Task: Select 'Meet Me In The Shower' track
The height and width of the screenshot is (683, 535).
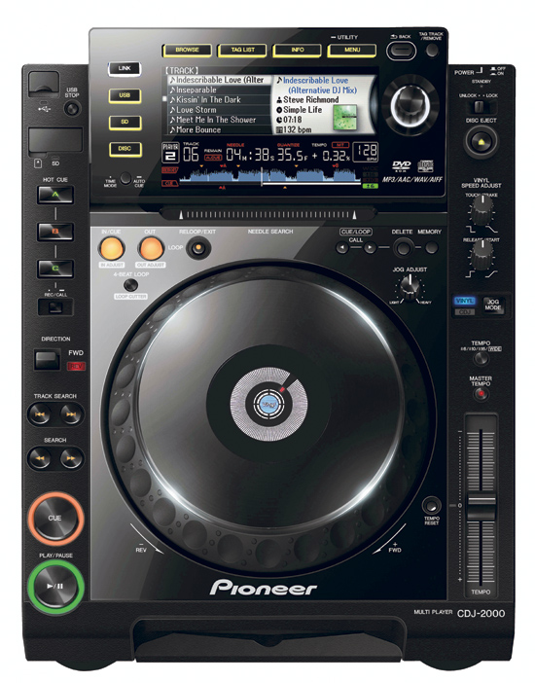Action: point(220,120)
